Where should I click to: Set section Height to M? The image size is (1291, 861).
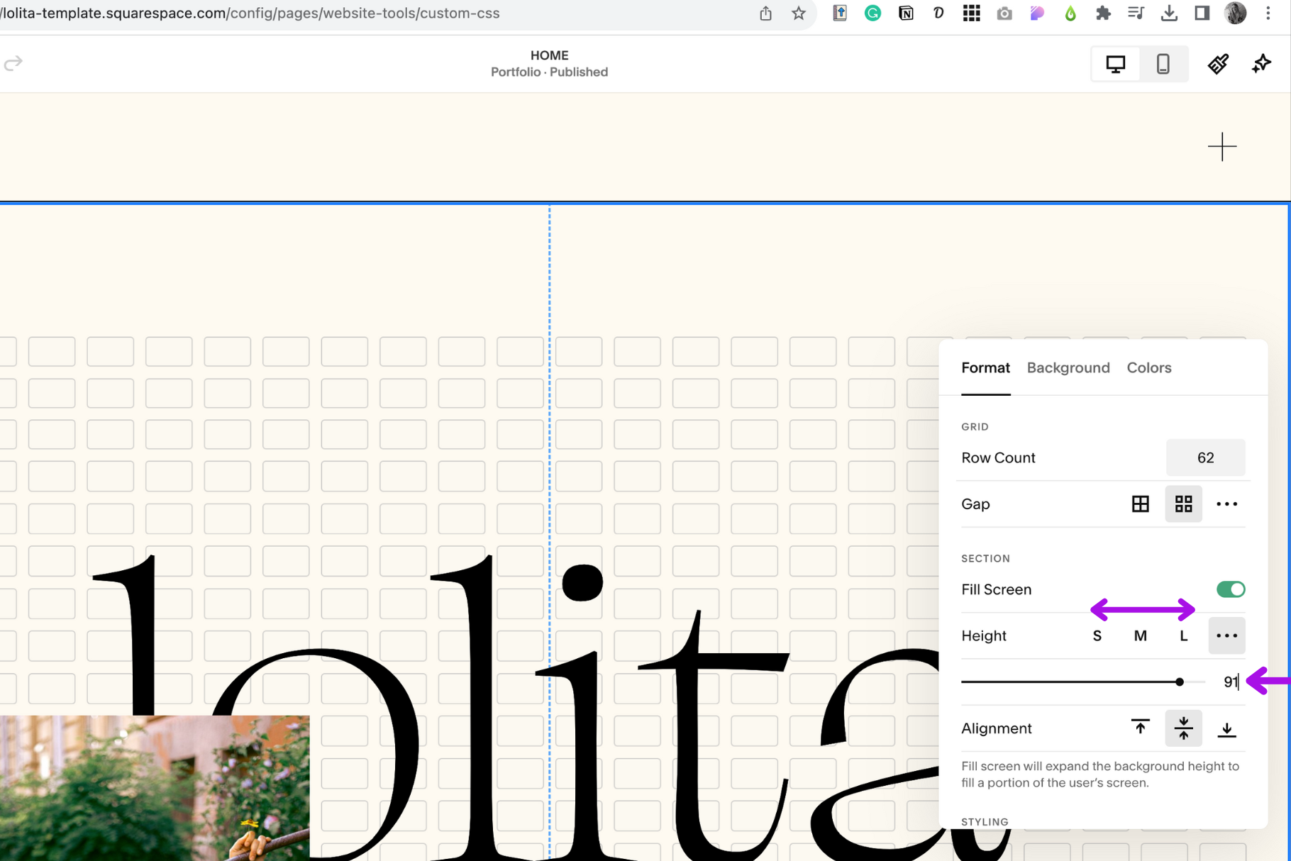pyautogui.click(x=1141, y=636)
